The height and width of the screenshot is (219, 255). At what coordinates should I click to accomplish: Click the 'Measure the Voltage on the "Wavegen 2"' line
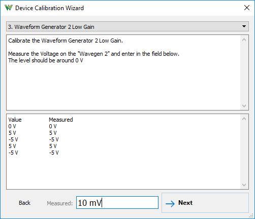93,54
